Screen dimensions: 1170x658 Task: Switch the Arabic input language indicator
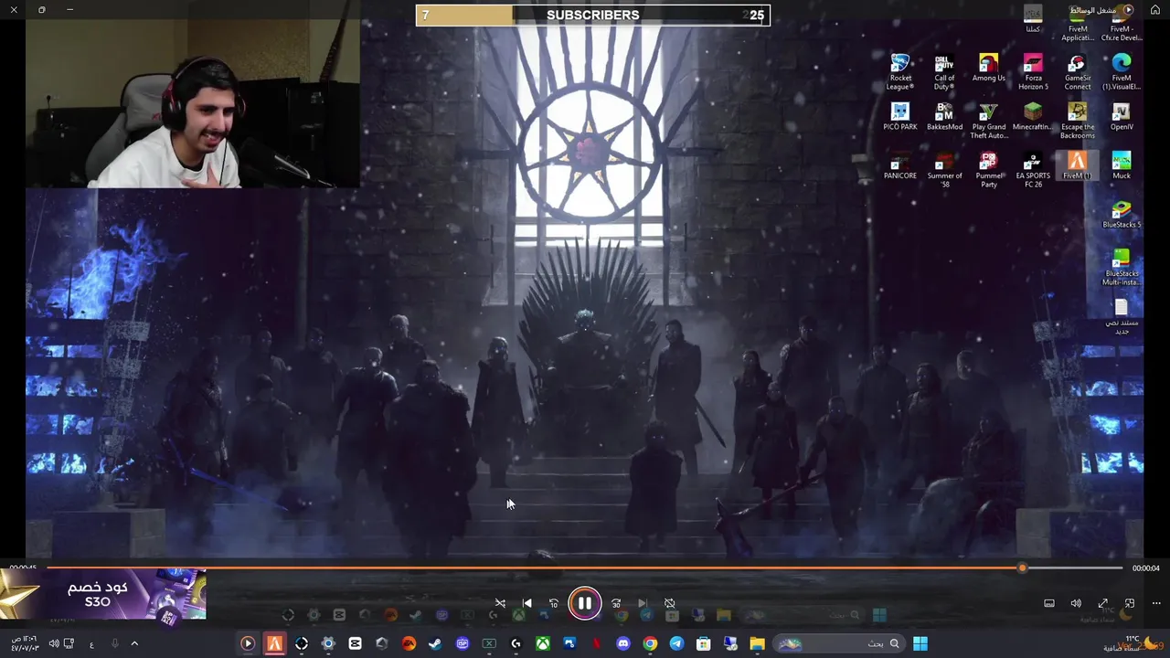coord(91,644)
